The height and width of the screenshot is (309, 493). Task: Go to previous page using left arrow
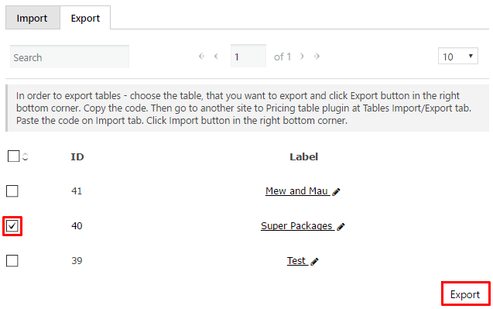click(x=216, y=57)
